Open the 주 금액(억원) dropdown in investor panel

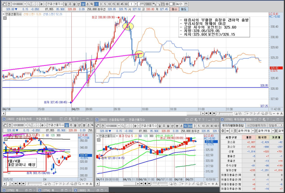(x=253, y=131)
